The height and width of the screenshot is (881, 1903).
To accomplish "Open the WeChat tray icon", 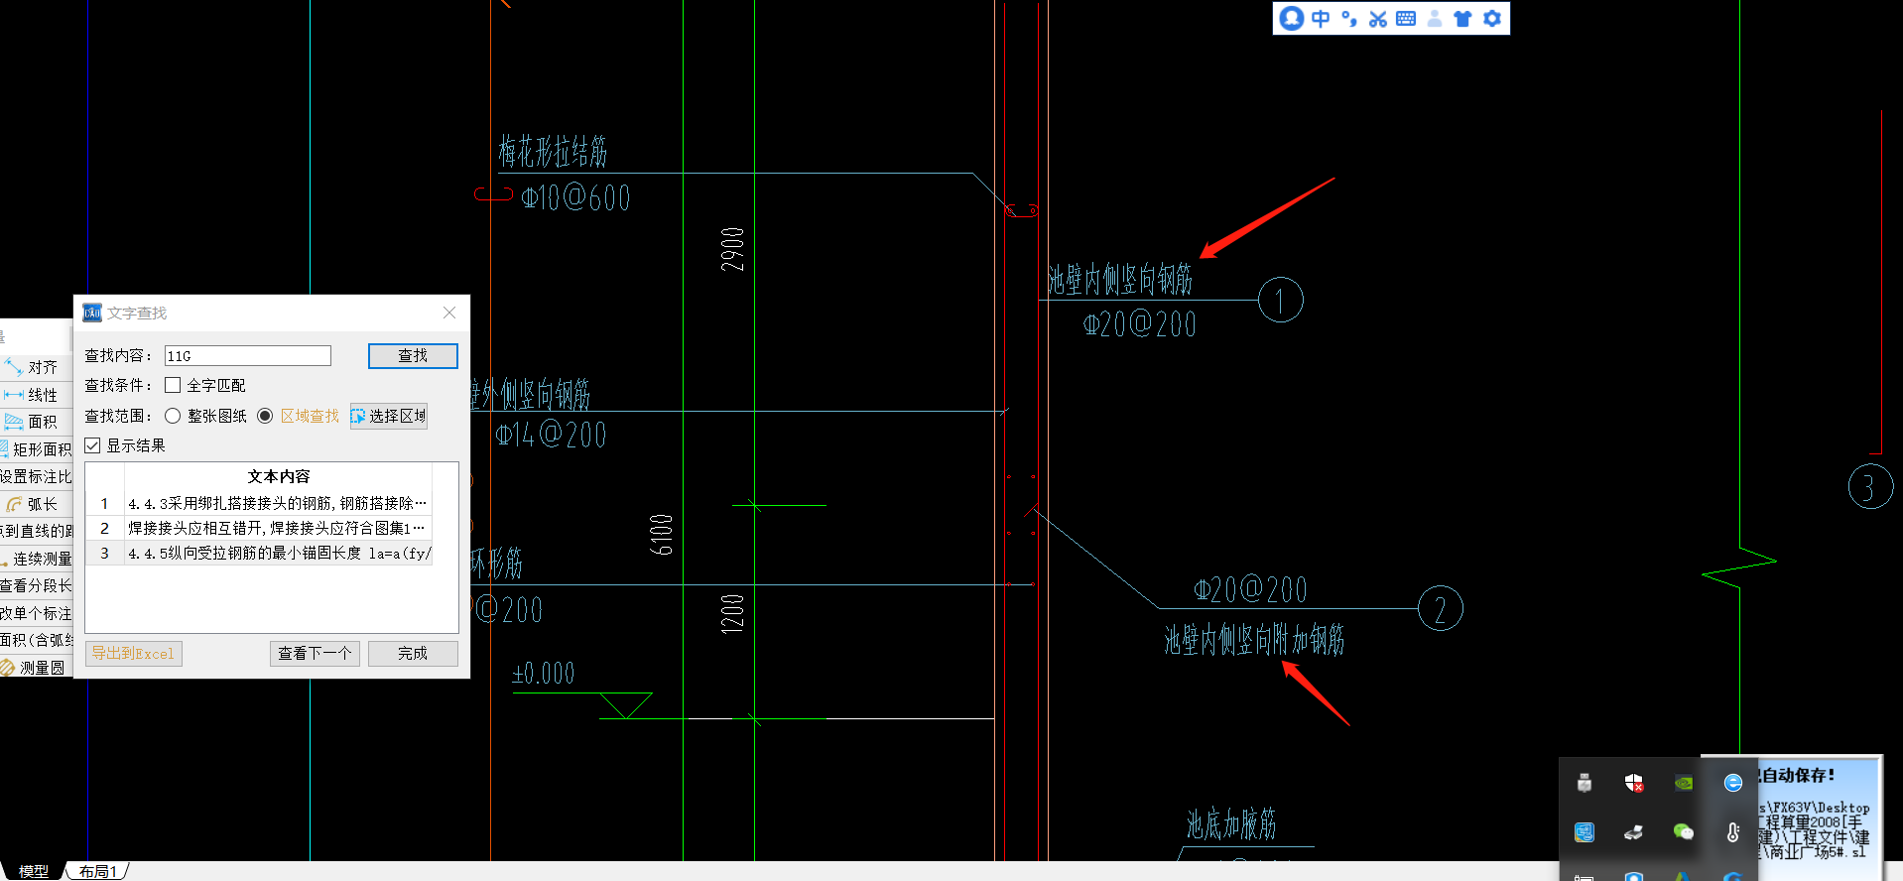I will point(1684,832).
